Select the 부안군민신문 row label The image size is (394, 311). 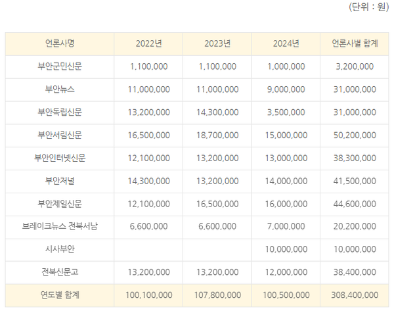pyautogui.click(x=60, y=66)
